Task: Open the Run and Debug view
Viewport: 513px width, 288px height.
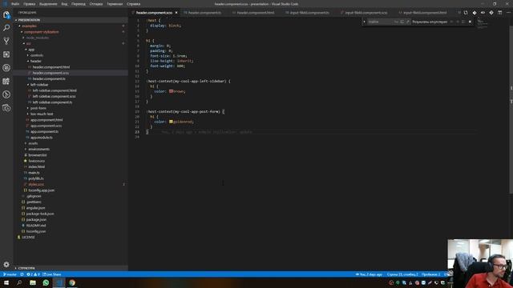Action: 6,68
